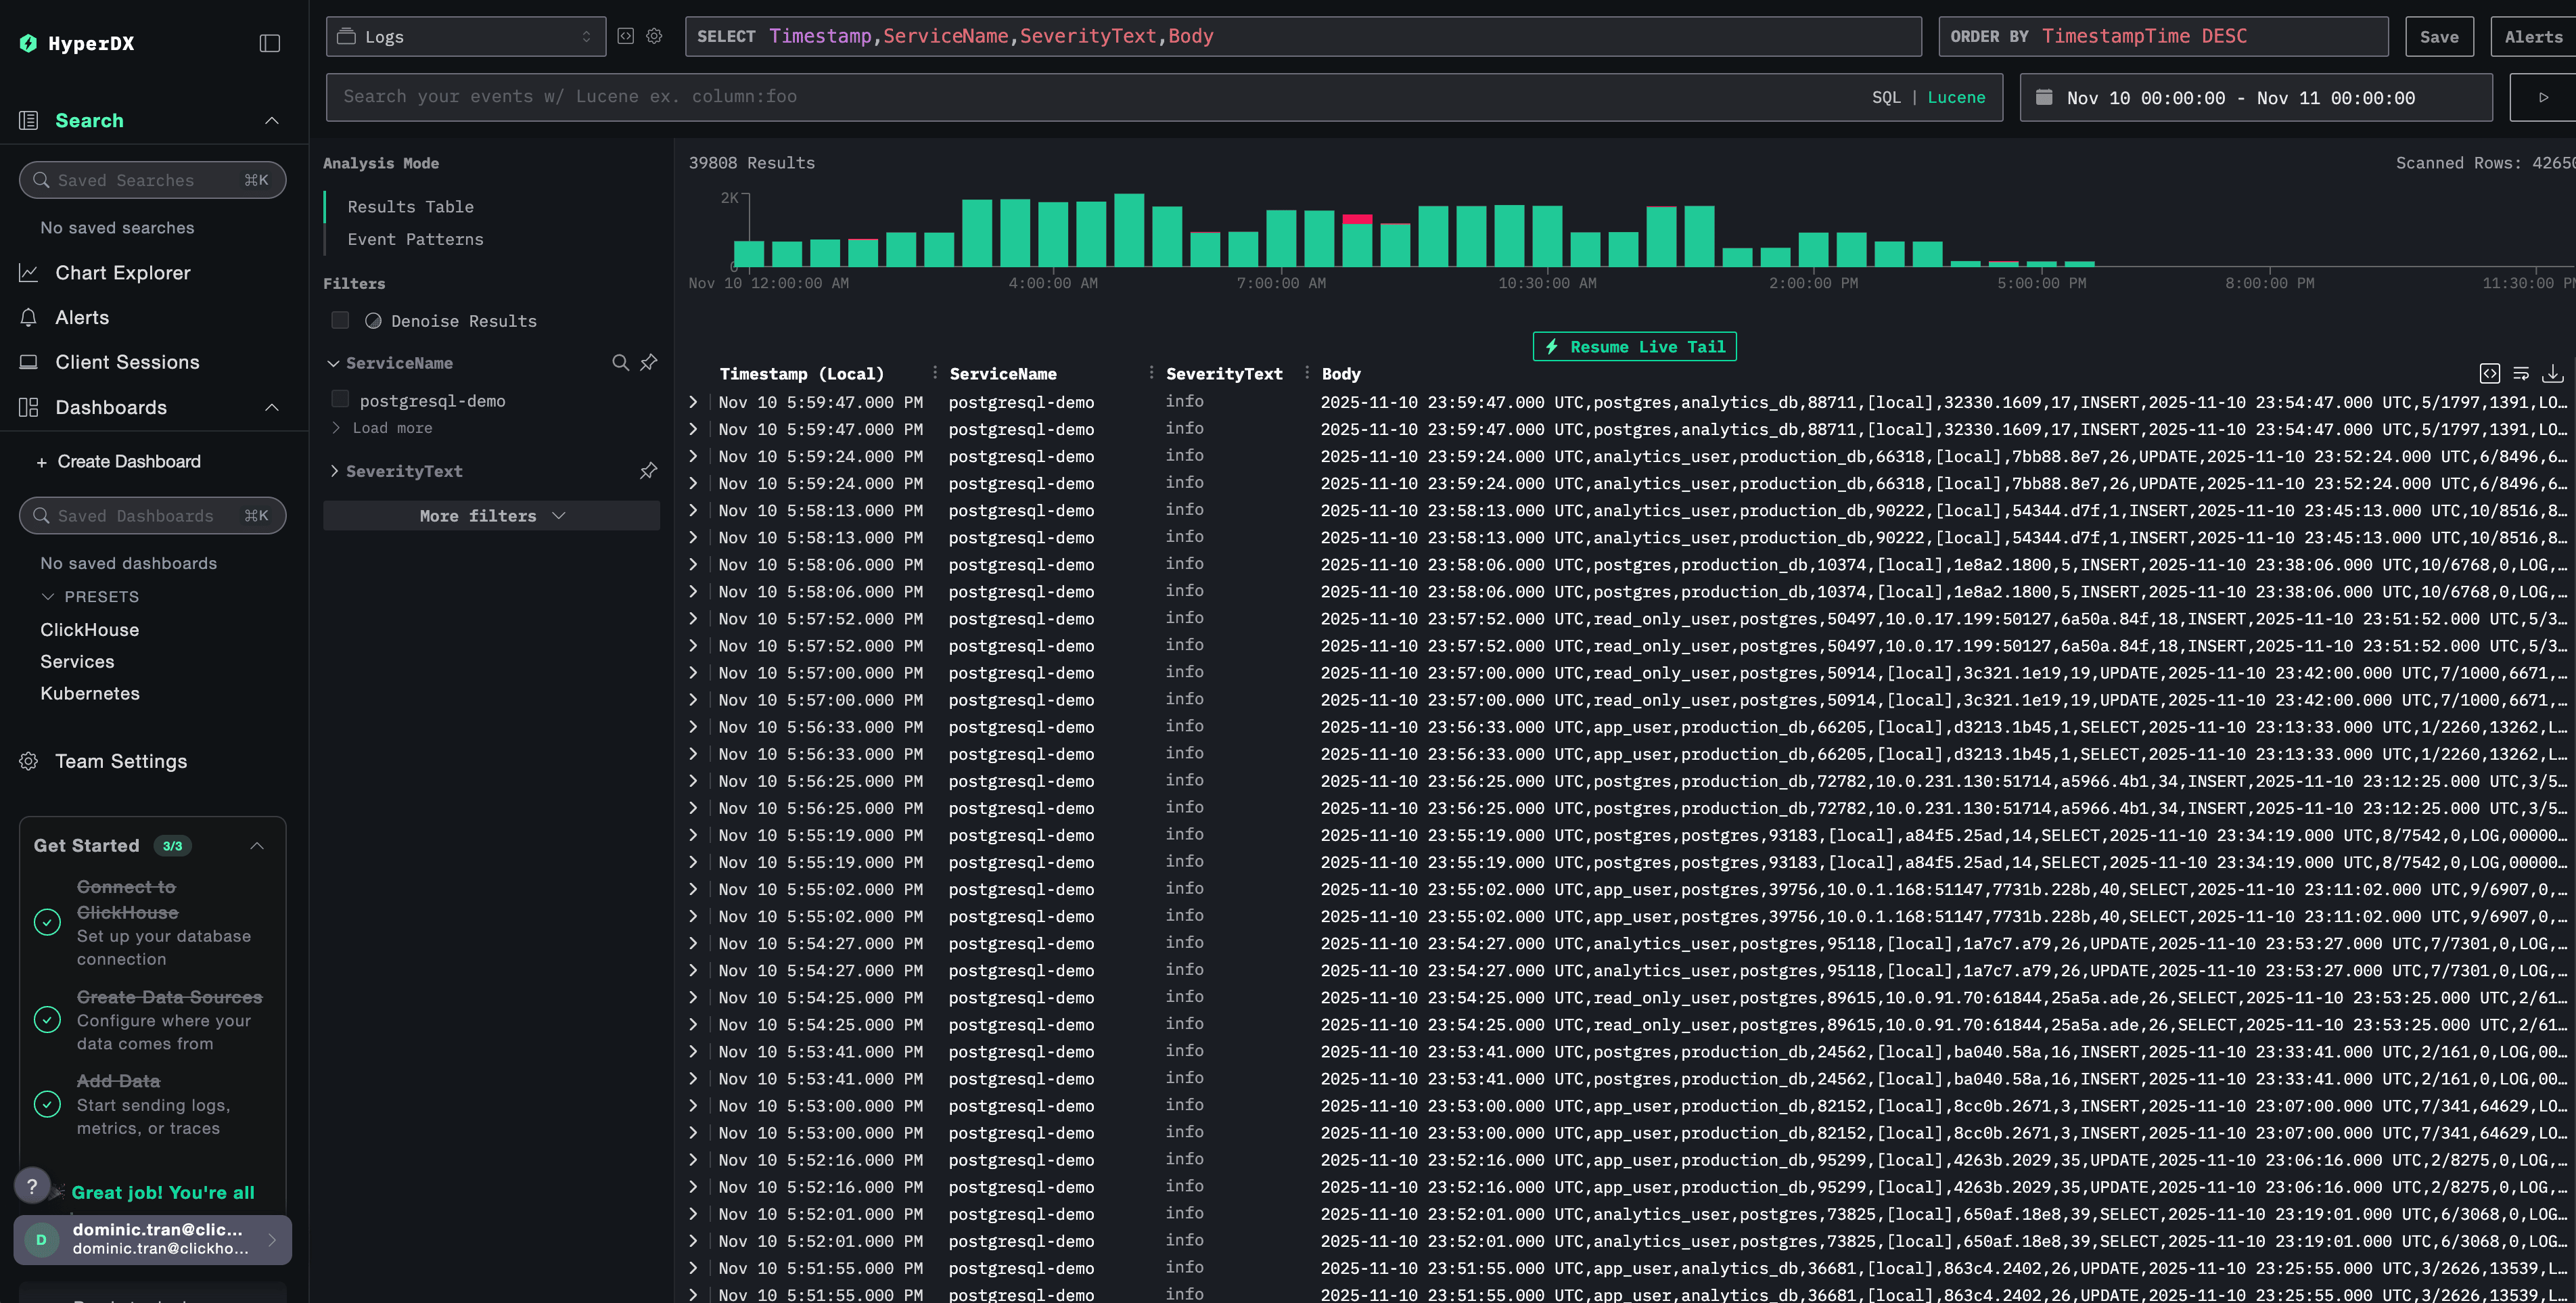Click Resume Live Tail
2576x1303 pixels.
[x=1634, y=347]
